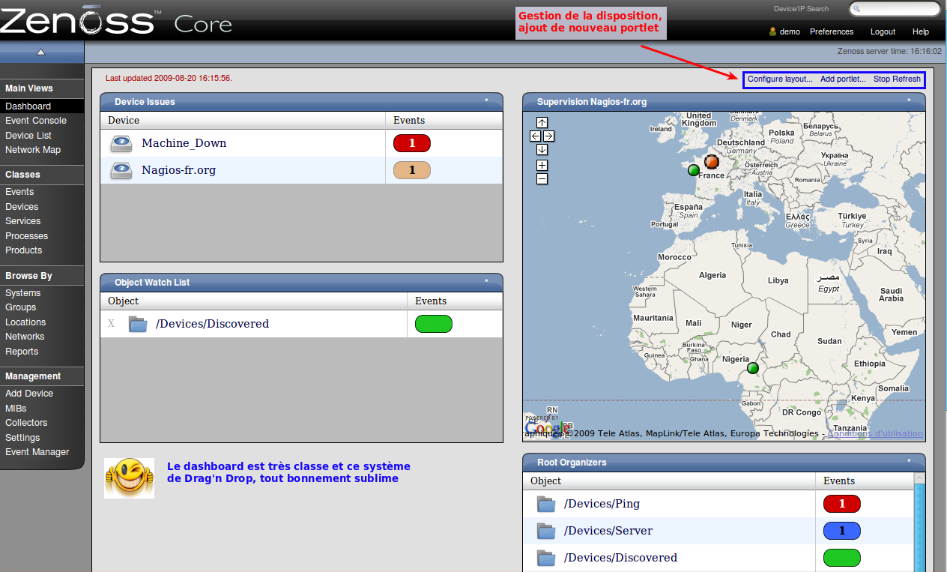This screenshot has height=572, width=947.
Task: Open Device Issues portlet settings asterisk
Action: tap(486, 101)
